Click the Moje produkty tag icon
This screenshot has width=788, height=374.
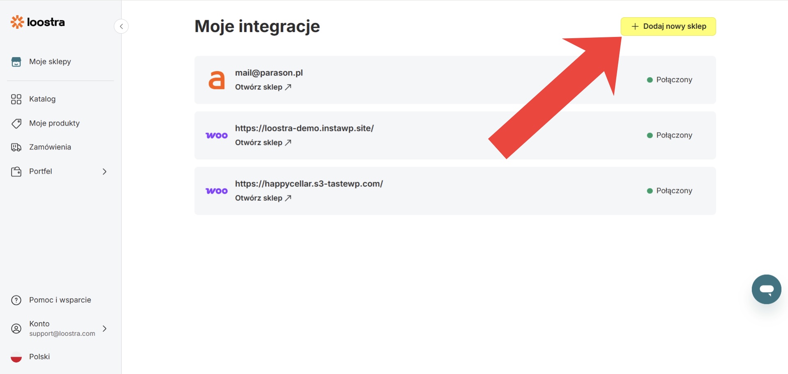click(16, 124)
